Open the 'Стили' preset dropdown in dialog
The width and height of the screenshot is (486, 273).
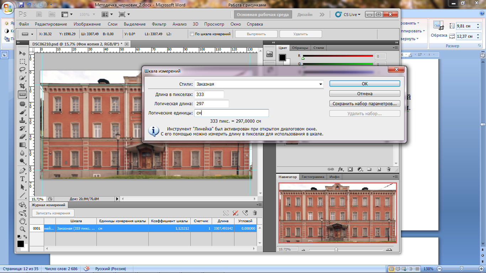click(x=321, y=84)
